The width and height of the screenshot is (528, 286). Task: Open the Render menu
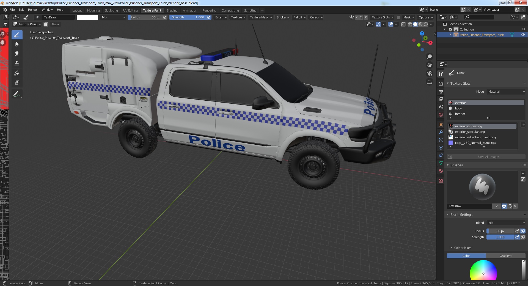[33, 10]
